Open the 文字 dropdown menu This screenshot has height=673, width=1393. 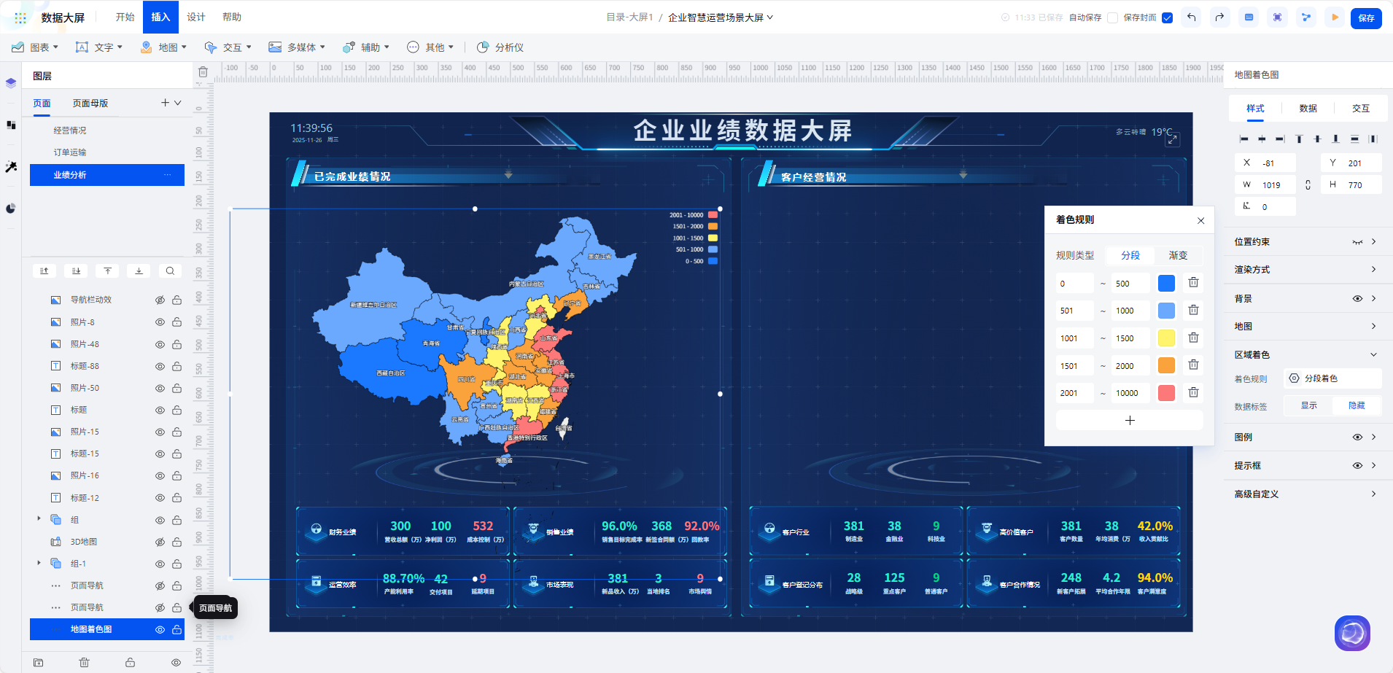[98, 47]
